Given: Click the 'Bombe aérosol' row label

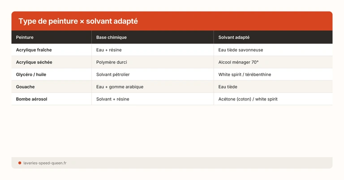Looking at the screenshot, I should [x=32, y=99].
